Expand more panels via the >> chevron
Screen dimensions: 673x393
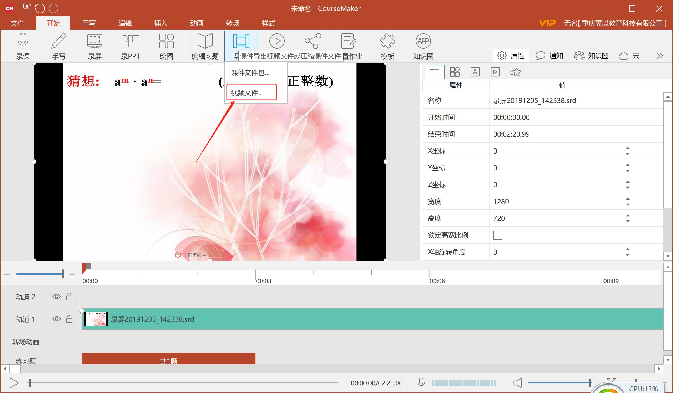point(660,56)
